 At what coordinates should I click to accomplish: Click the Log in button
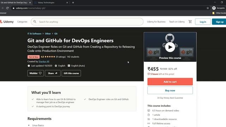click(x=203, y=22)
